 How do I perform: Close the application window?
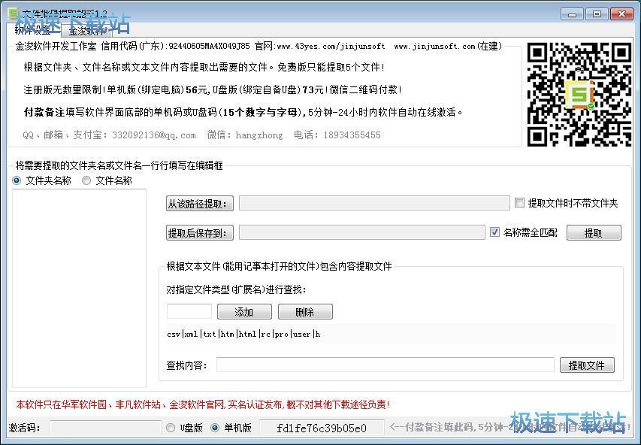click(x=621, y=14)
